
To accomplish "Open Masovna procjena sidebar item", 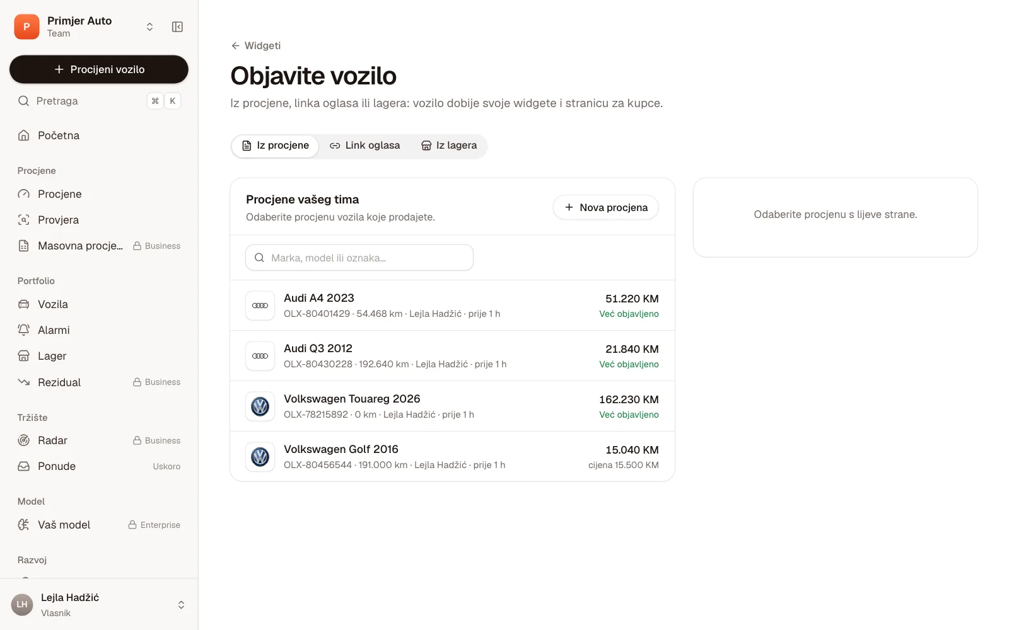I will pos(99,246).
